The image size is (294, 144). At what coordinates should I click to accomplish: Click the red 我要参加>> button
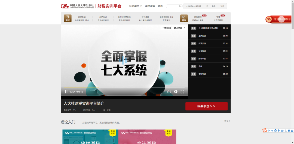click(206, 106)
